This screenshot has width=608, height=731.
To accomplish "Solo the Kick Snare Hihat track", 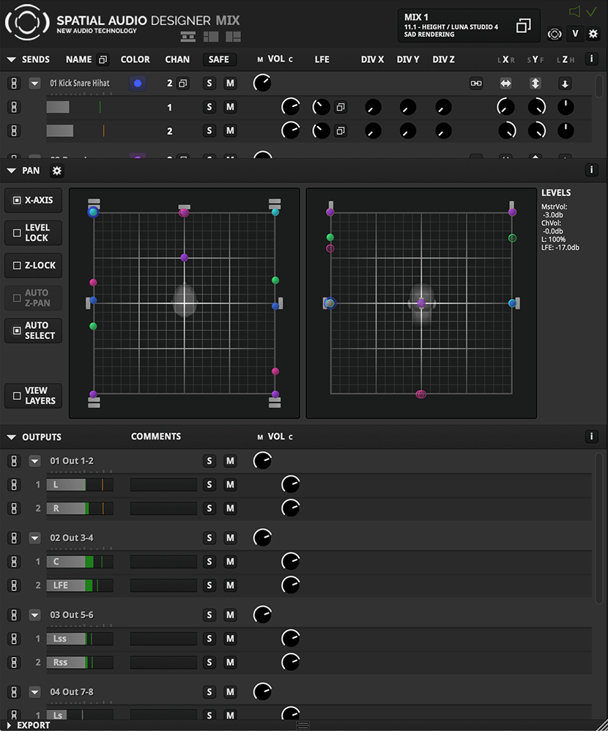I will click(x=209, y=83).
